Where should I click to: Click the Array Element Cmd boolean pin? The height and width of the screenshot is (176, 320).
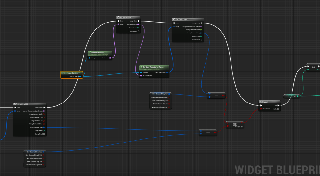tap(44, 124)
